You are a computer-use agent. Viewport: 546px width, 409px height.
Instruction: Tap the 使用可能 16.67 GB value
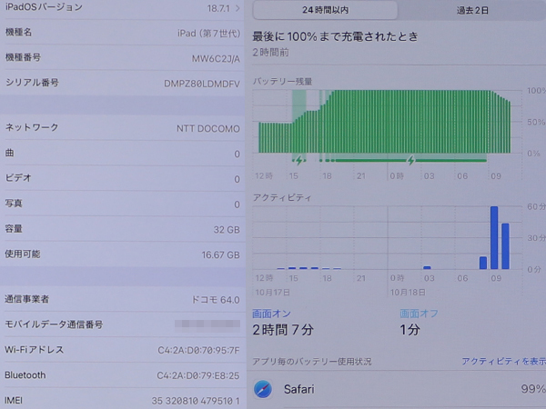221,254
